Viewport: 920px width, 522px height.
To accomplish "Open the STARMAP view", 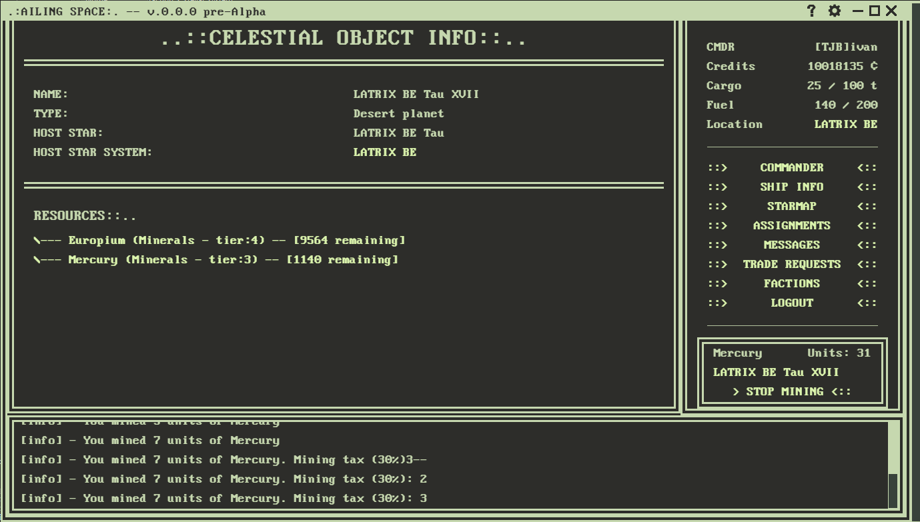I will (x=791, y=206).
